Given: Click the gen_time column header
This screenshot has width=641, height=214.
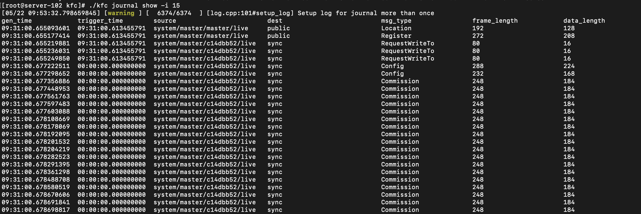Looking at the screenshot, I should (x=17, y=21).
